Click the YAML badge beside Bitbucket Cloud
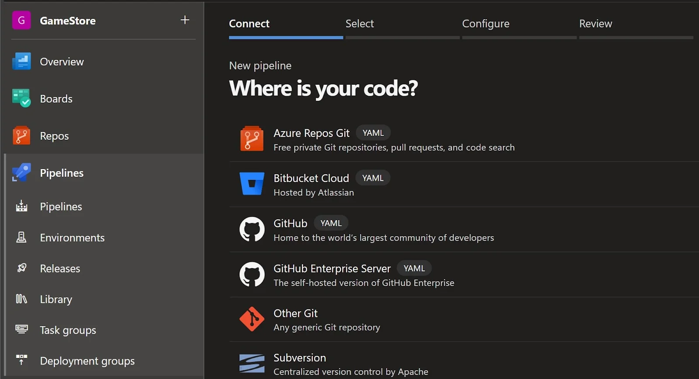The width and height of the screenshot is (699, 379). pos(373,178)
